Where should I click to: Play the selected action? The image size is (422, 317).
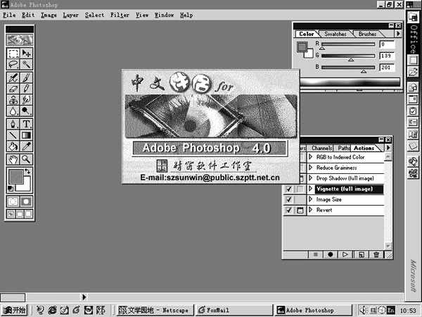pos(345,254)
